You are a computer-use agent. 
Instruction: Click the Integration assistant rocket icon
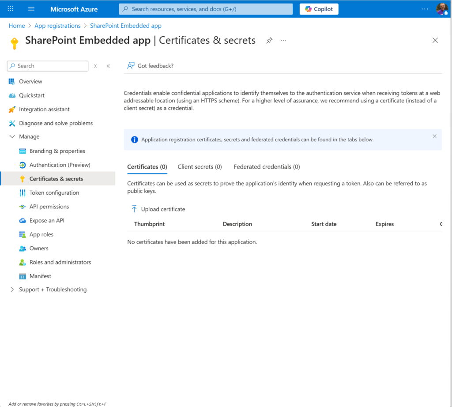coord(12,109)
